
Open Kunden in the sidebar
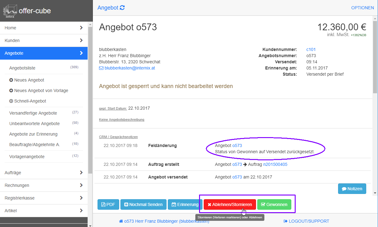point(44,40)
